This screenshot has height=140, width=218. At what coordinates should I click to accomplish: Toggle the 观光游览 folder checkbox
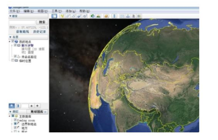click(15, 45)
